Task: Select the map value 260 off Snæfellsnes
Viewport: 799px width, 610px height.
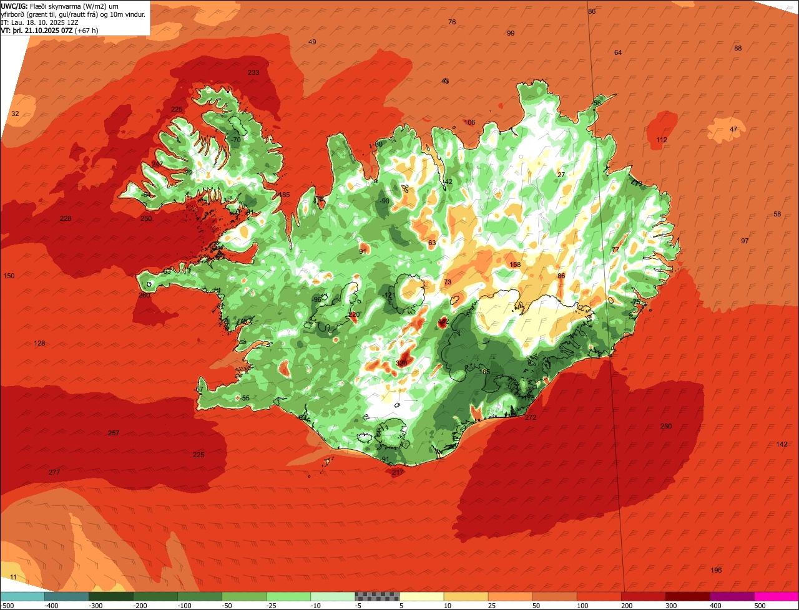Action: [x=144, y=295]
